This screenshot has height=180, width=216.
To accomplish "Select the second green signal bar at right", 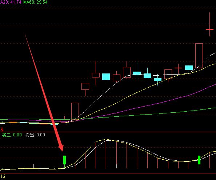I will (199, 160).
